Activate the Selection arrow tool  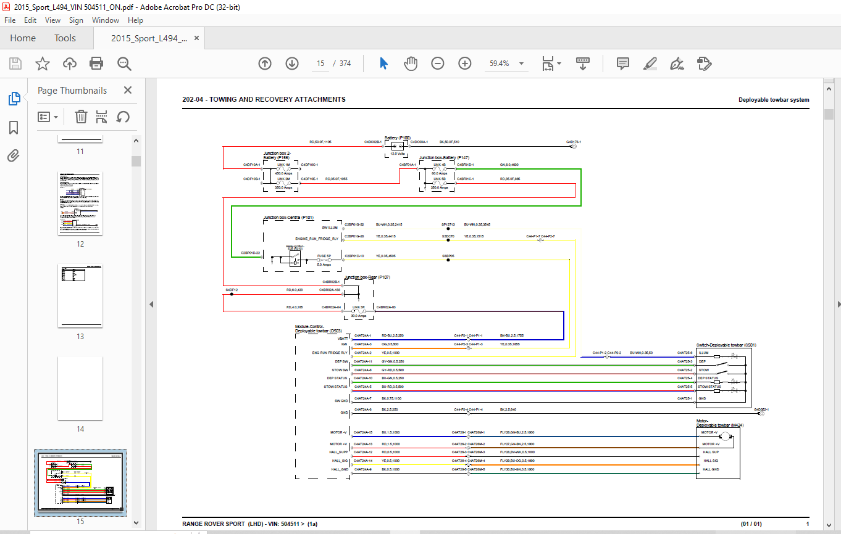coord(383,64)
